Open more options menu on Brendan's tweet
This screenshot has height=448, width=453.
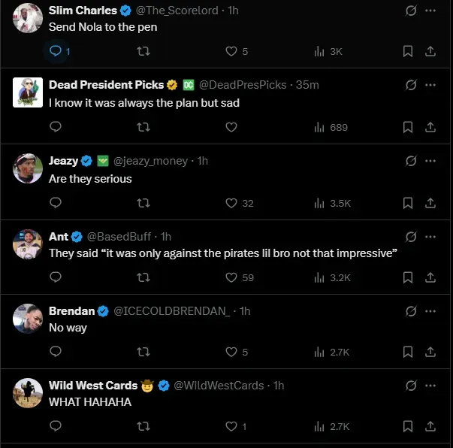coord(430,310)
